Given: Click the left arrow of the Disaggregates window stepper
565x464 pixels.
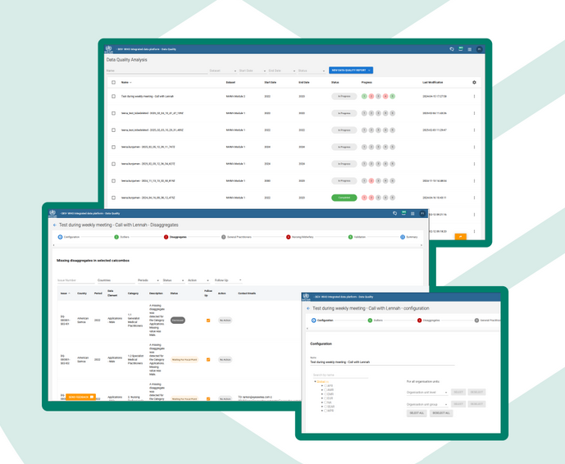Looking at the screenshot, I should 54,245.
